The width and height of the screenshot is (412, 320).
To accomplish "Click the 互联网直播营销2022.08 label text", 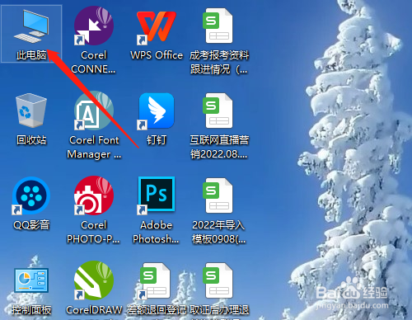I will click(x=219, y=147).
